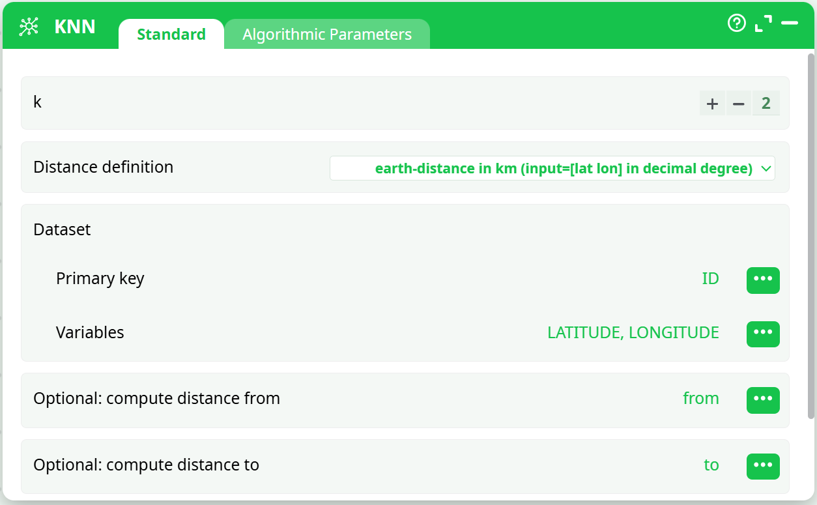Click ellipsis for compute distance from

(x=763, y=400)
